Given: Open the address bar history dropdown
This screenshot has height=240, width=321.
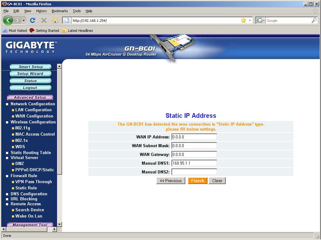Looking at the screenshot, I should 250,20.
